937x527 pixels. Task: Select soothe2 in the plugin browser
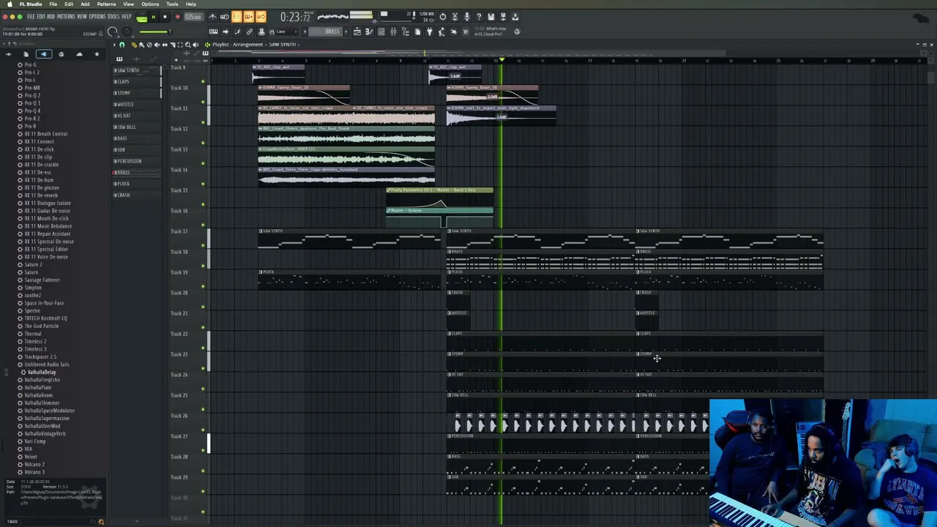pyautogui.click(x=33, y=295)
